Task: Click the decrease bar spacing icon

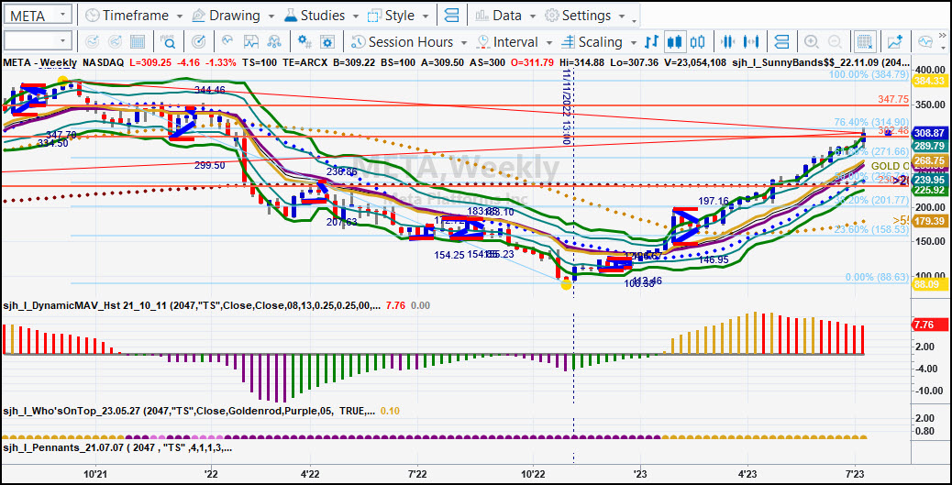Action: point(728,42)
